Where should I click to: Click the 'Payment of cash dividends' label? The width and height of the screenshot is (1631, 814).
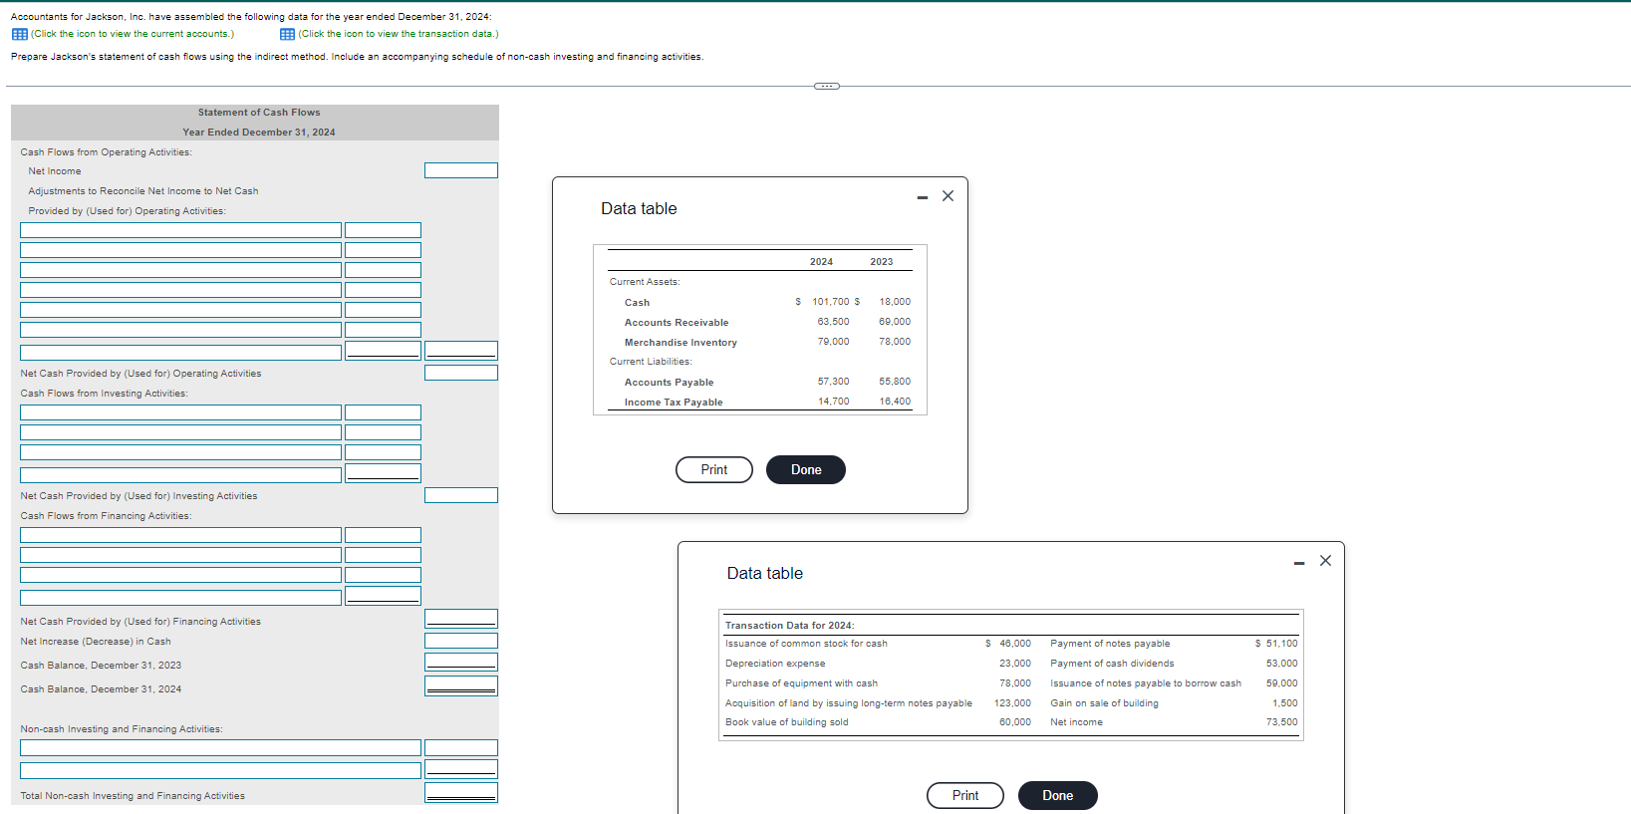point(1112,664)
